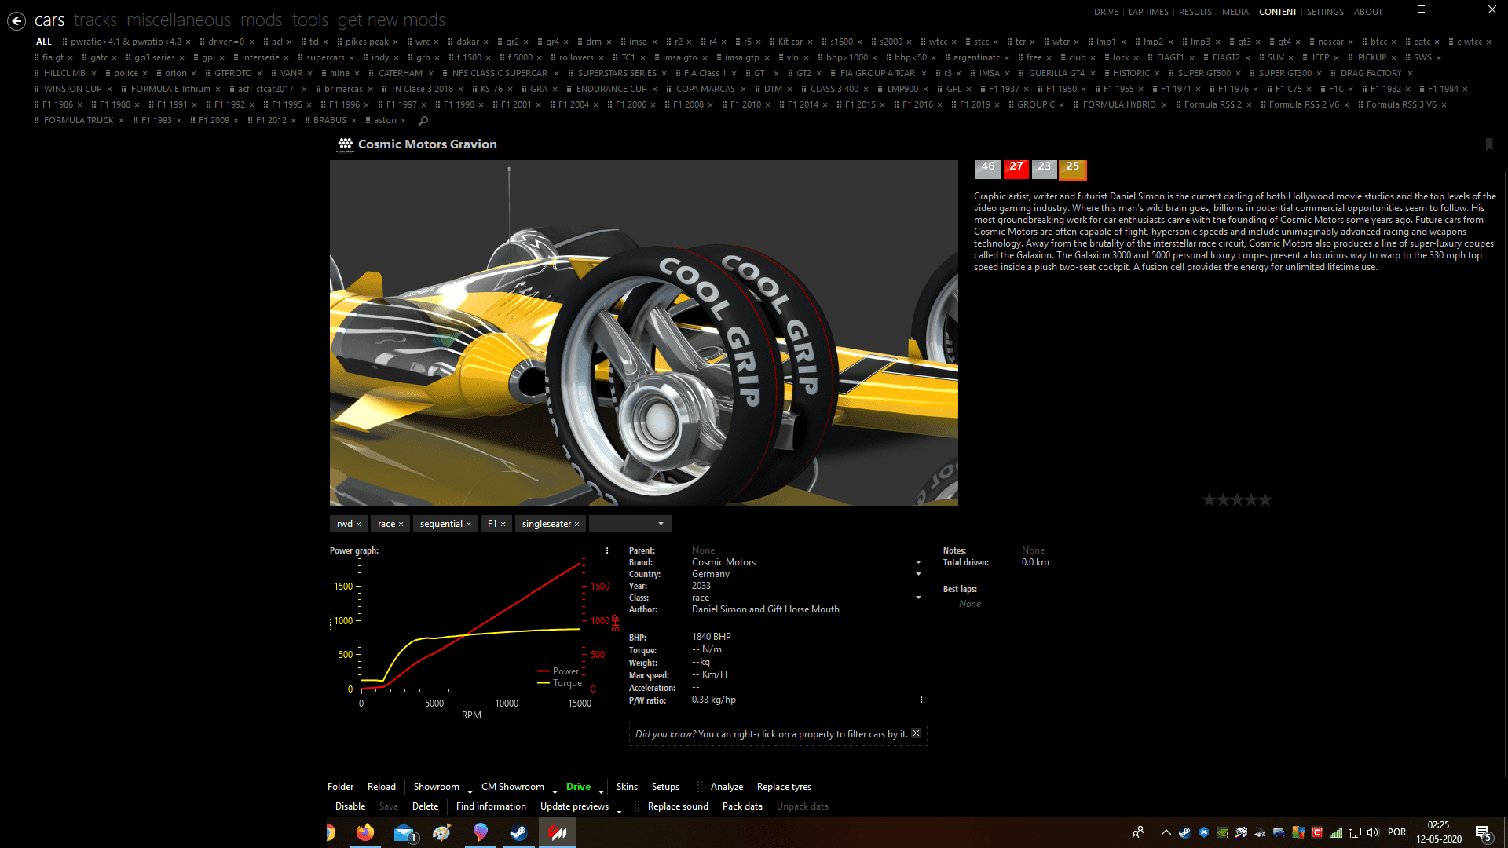Screen dimensions: 1508x848
Task: Open the P/W ratio three-dot menu
Action: tap(921, 700)
